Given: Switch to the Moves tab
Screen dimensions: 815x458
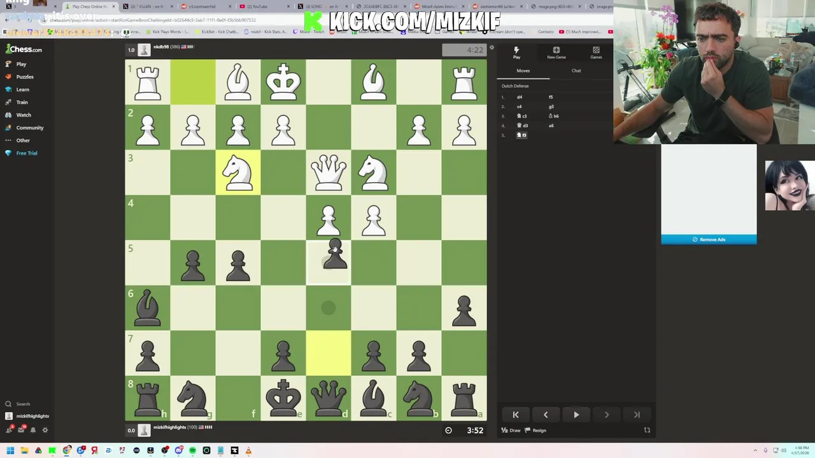Looking at the screenshot, I should [523, 71].
